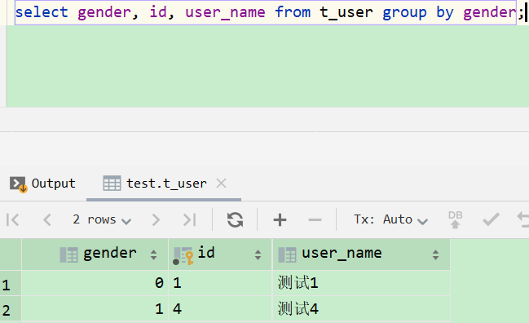This screenshot has width=529, height=323.
Task: Switch to the Output tab
Action: coord(43,184)
